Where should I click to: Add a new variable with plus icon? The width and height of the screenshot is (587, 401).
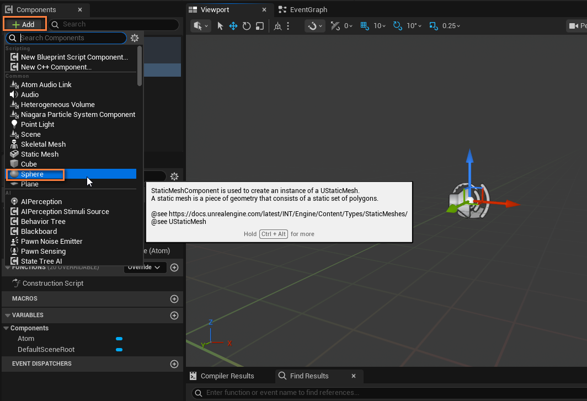pyautogui.click(x=174, y=316)
